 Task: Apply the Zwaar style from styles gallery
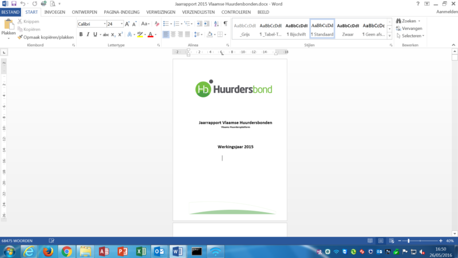tap(348, 29)
